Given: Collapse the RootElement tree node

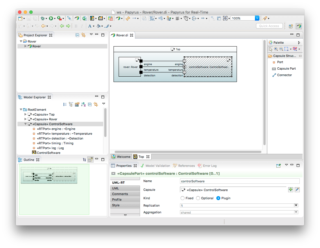Looking at the screenshot, I should coord(21,110).
